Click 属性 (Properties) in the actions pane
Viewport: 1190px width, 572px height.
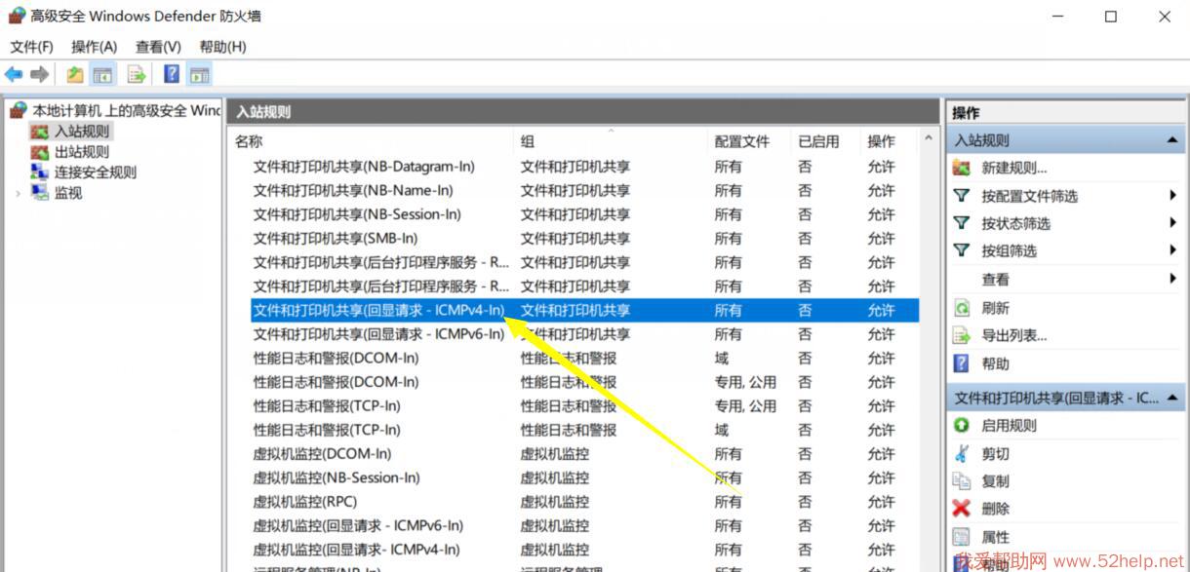pyautogui.click(x=995, y=537)
